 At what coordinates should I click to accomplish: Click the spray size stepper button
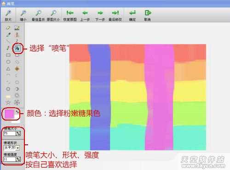click(18, 133)
